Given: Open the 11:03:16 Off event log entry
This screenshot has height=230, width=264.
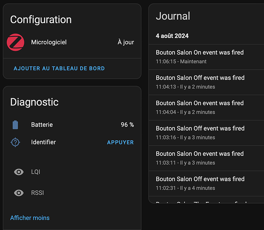Looking at the screenshot, I should [206, 133].
